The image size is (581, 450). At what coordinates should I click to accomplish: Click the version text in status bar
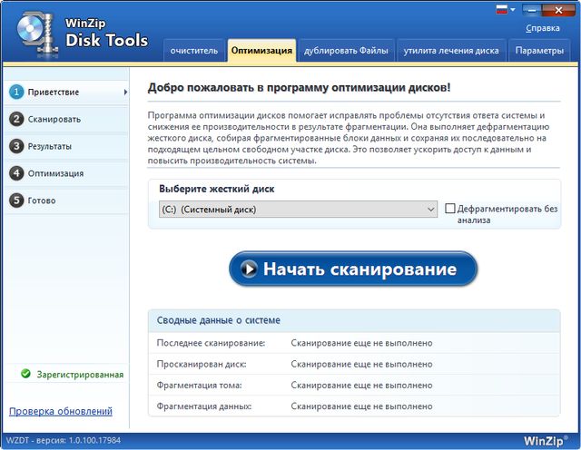64,440
